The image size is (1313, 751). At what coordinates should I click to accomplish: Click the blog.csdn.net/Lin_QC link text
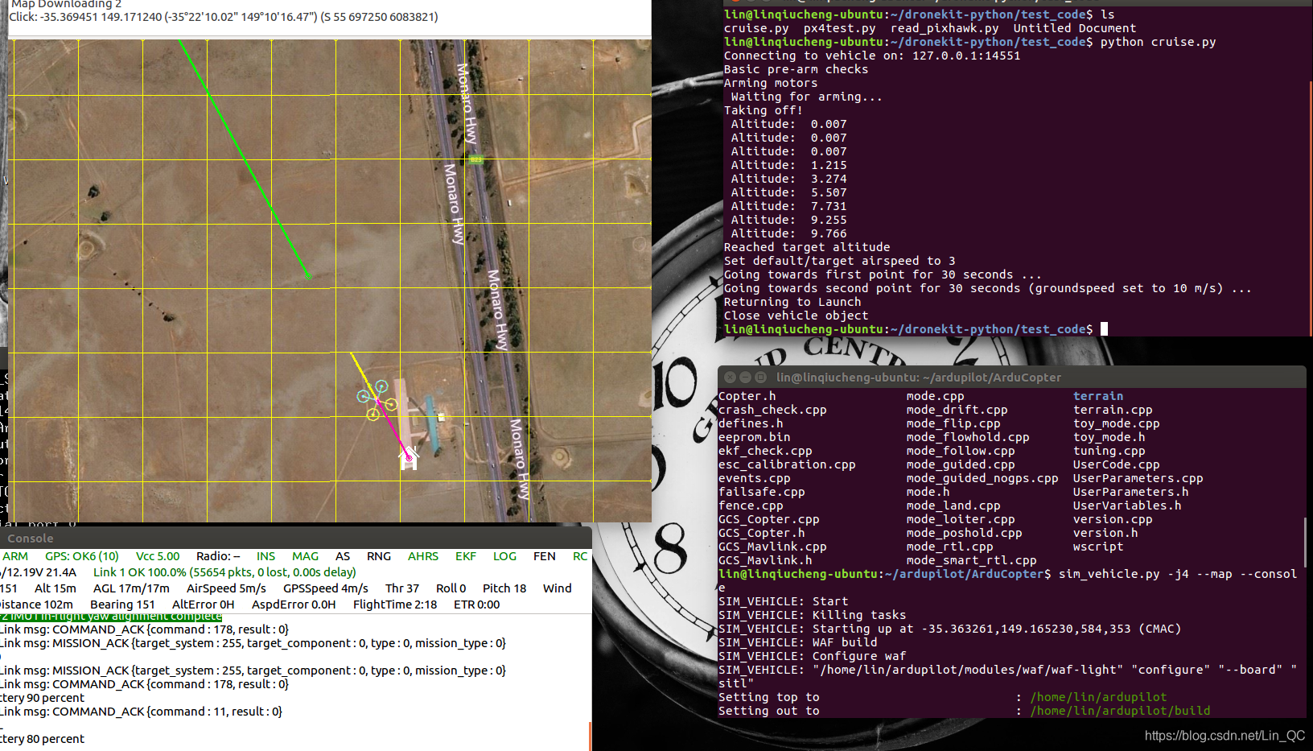coord(1225,736)
